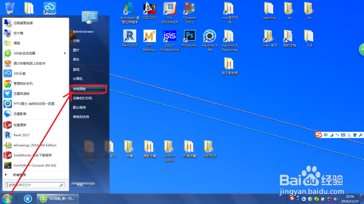Open shutdown options arrow next to 关机

click(x=92, y=185)
